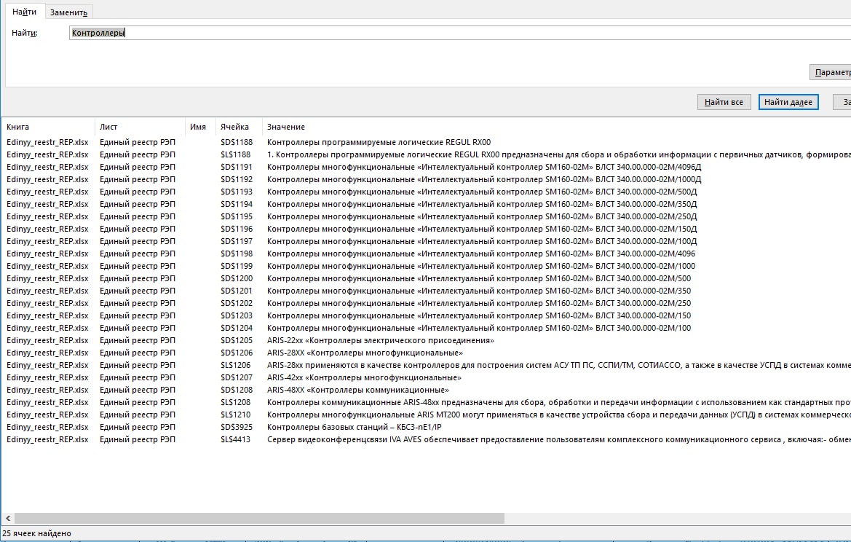Select result row for cell $L$1206
851x542 pixels.
tap(426, 366)
